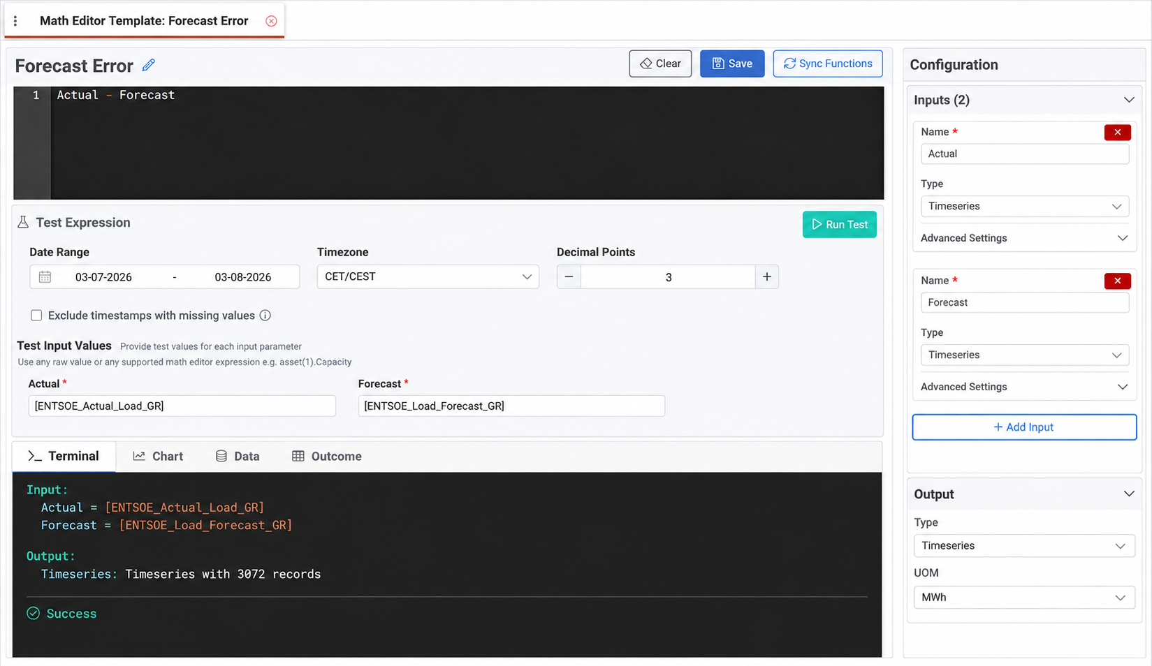Click inside the expression code editor
This screenshot has width=1152, height=666.
(467, 143)
